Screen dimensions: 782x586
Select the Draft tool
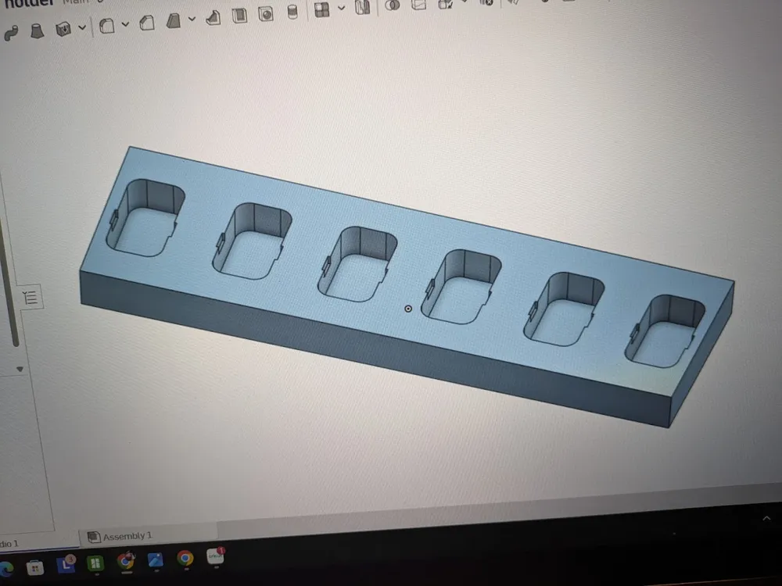coord(173,21)
